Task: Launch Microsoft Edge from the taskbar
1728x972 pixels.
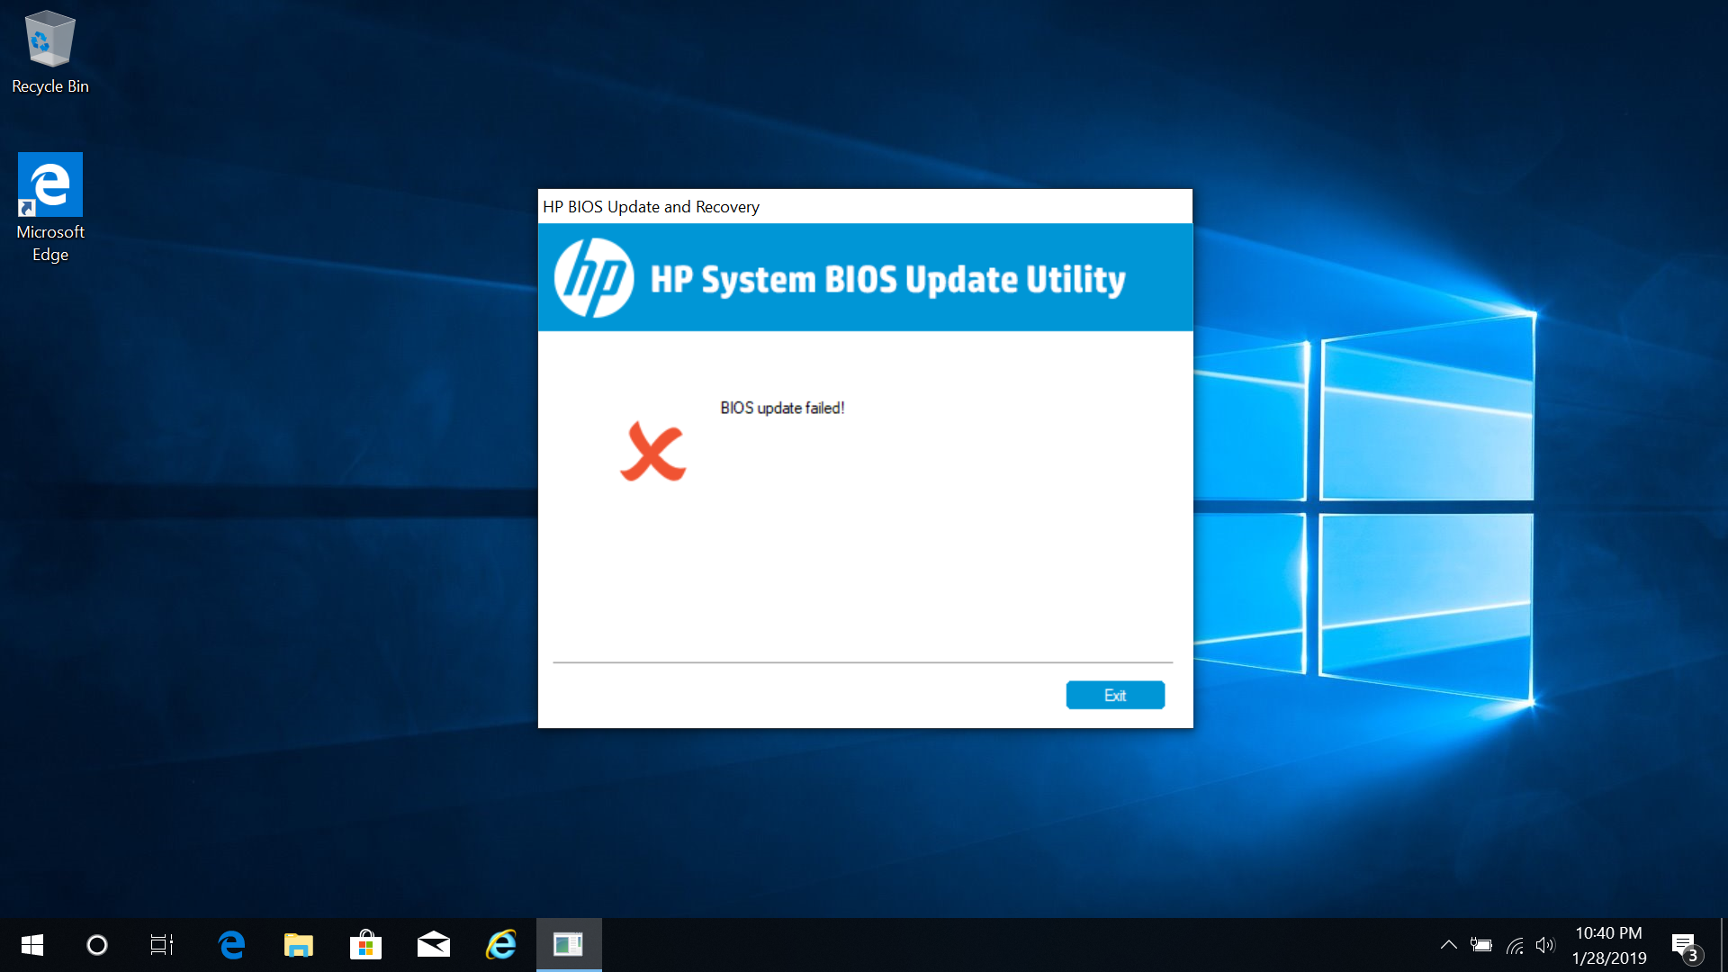Action: click(231, 944)
